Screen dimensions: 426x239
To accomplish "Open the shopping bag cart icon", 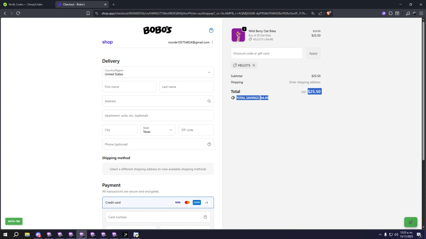I will pyautogui.click(x=211, y=30).
